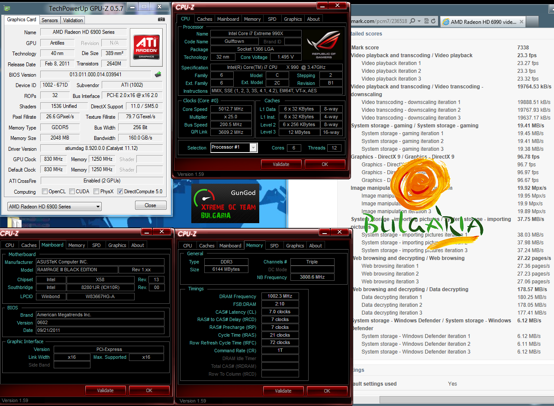The height and width of the screenshot is (406, 554).
Task: Click the browser refresh icon
Action: click(433, 21)
